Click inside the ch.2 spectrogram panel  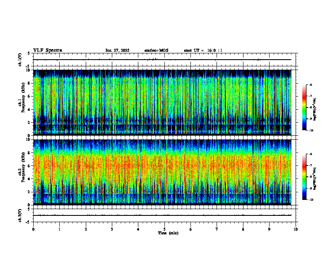pos(162,172)
